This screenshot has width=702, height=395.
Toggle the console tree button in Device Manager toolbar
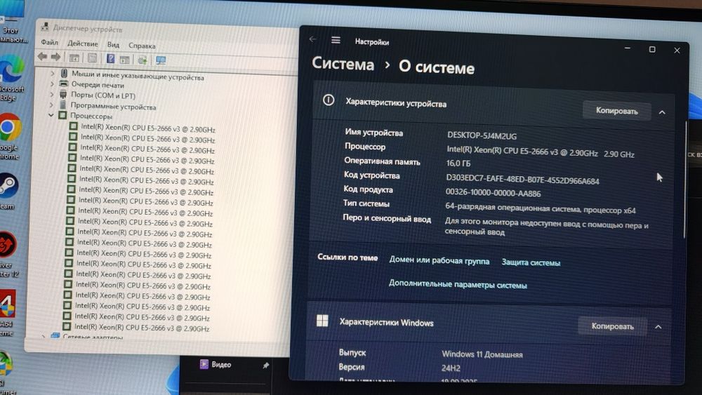(x=74, y=58)
